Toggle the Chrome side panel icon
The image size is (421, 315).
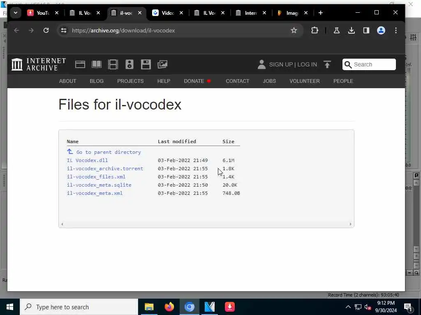[x=366, y=30]
